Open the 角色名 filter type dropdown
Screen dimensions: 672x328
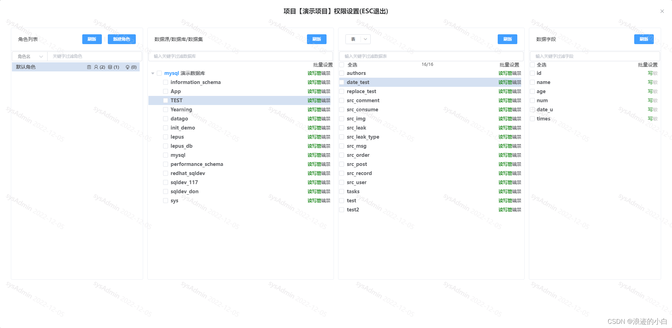(30, 56)
